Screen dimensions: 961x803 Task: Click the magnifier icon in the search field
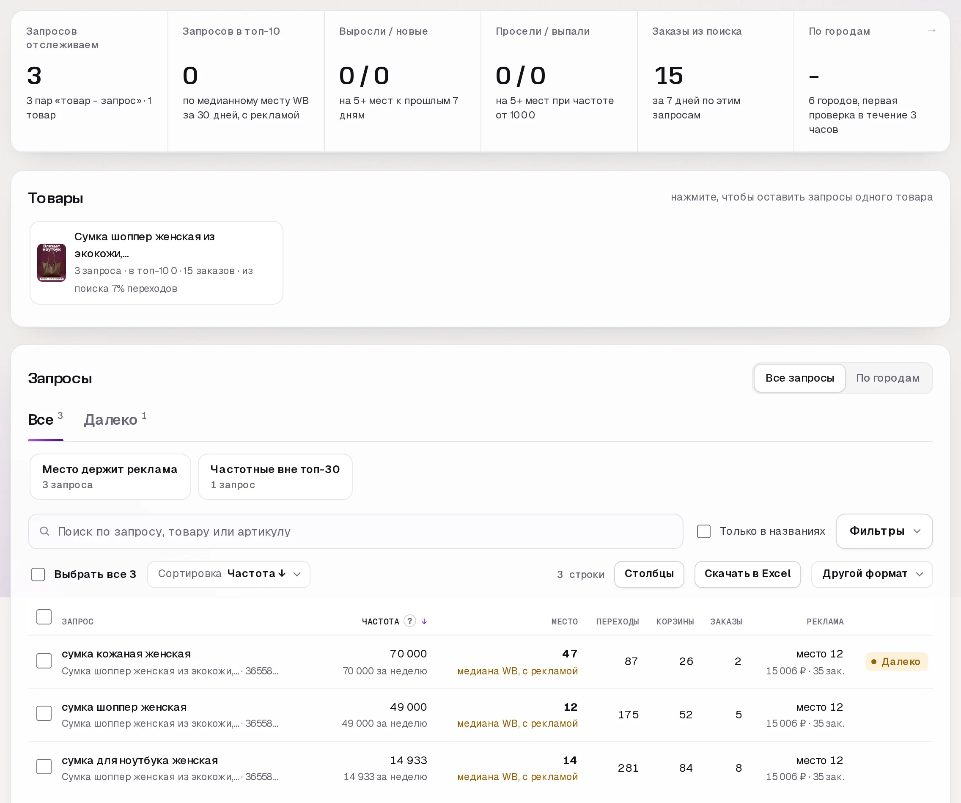[44, 531]
